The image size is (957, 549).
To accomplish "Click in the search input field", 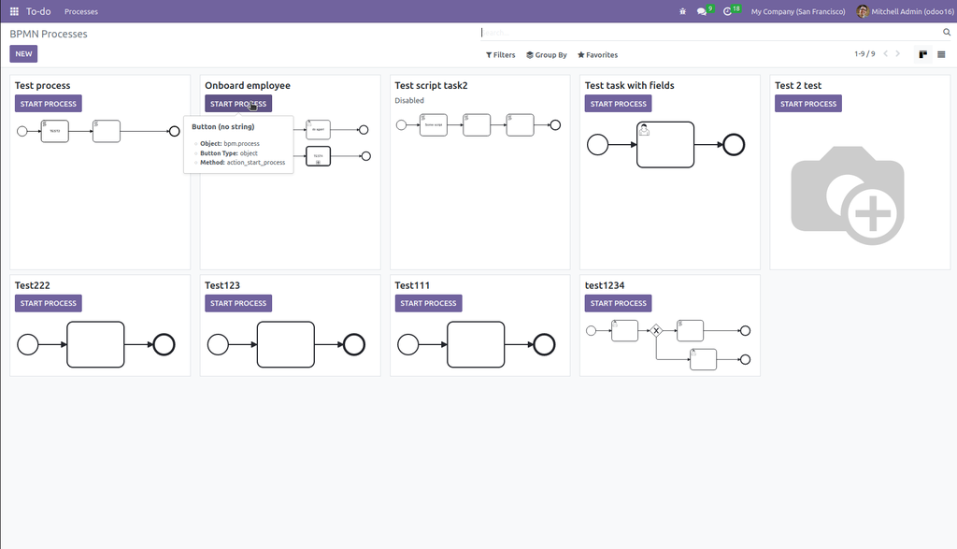I will 711,33.
